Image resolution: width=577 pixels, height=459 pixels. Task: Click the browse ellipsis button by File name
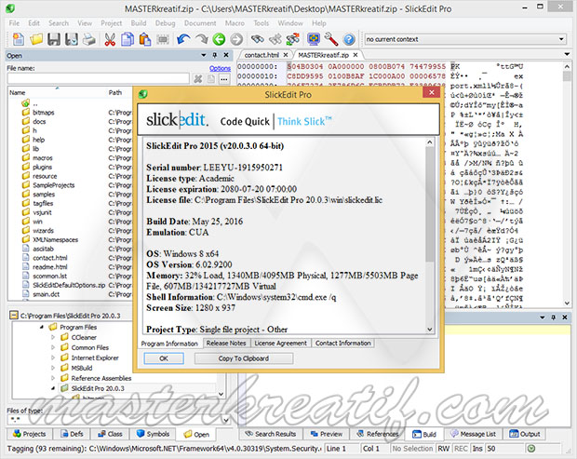(224, 78)
